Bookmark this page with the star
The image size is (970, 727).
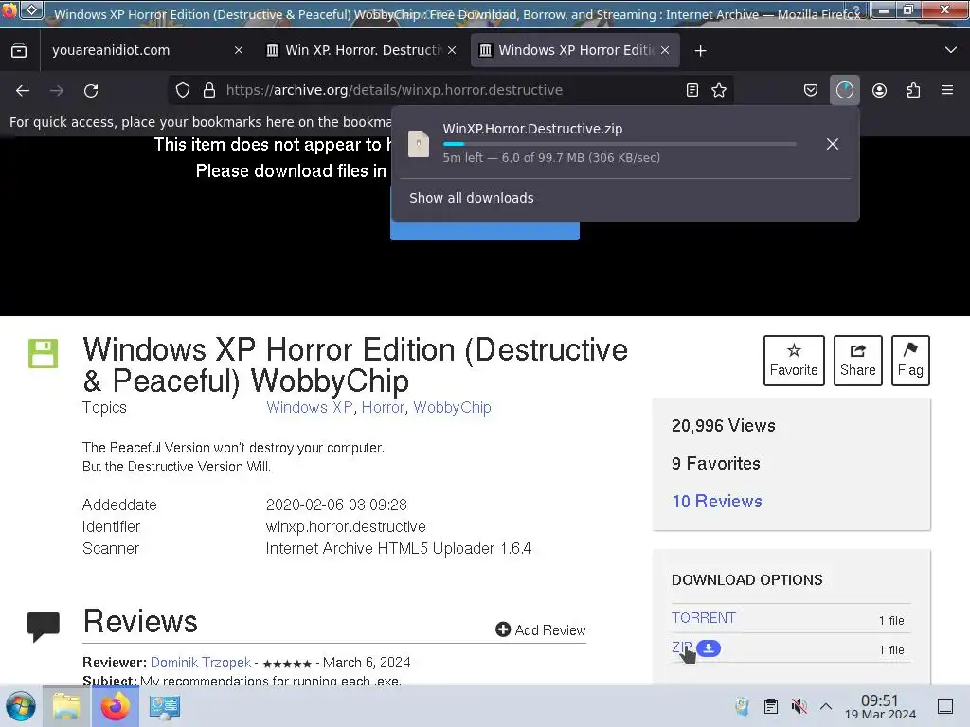coord(719,90)
